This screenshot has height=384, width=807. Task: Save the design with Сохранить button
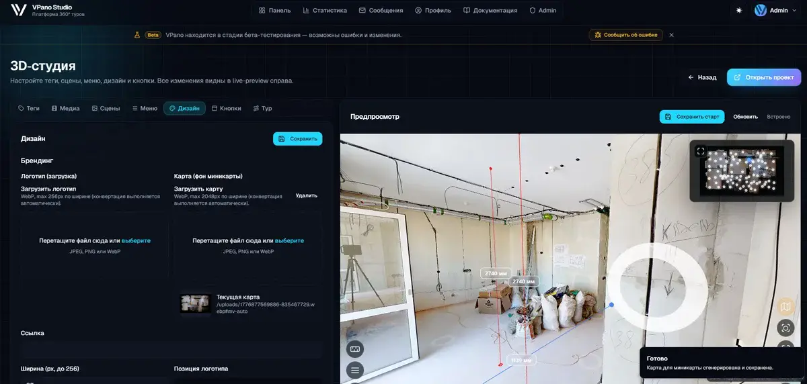click(x=298, y=138)
